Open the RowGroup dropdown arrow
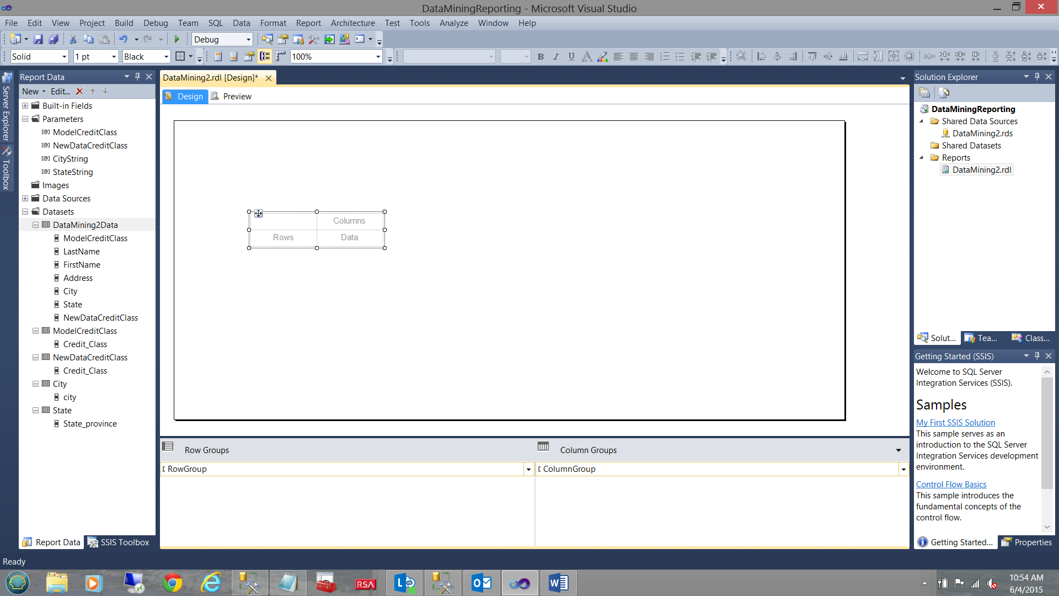This screenshot has width=1059, height=596. [528, 470]
